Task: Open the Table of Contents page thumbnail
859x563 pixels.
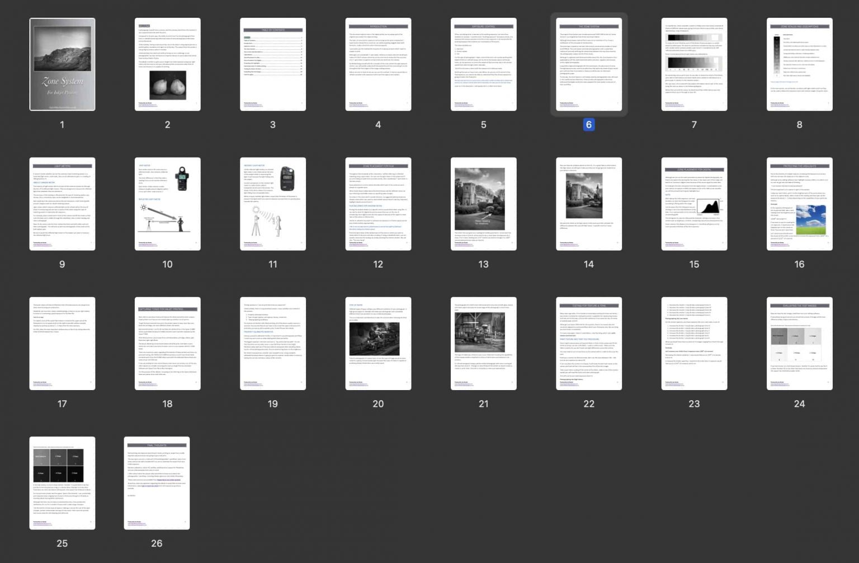Action: pyautogui.click(x=273, y=64)
